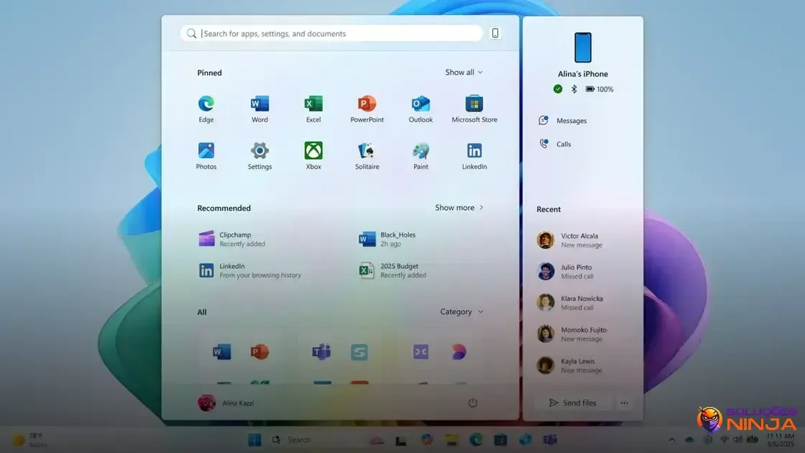
Task: Open Teams from the taskbar
Action: [x=550, y=439]
